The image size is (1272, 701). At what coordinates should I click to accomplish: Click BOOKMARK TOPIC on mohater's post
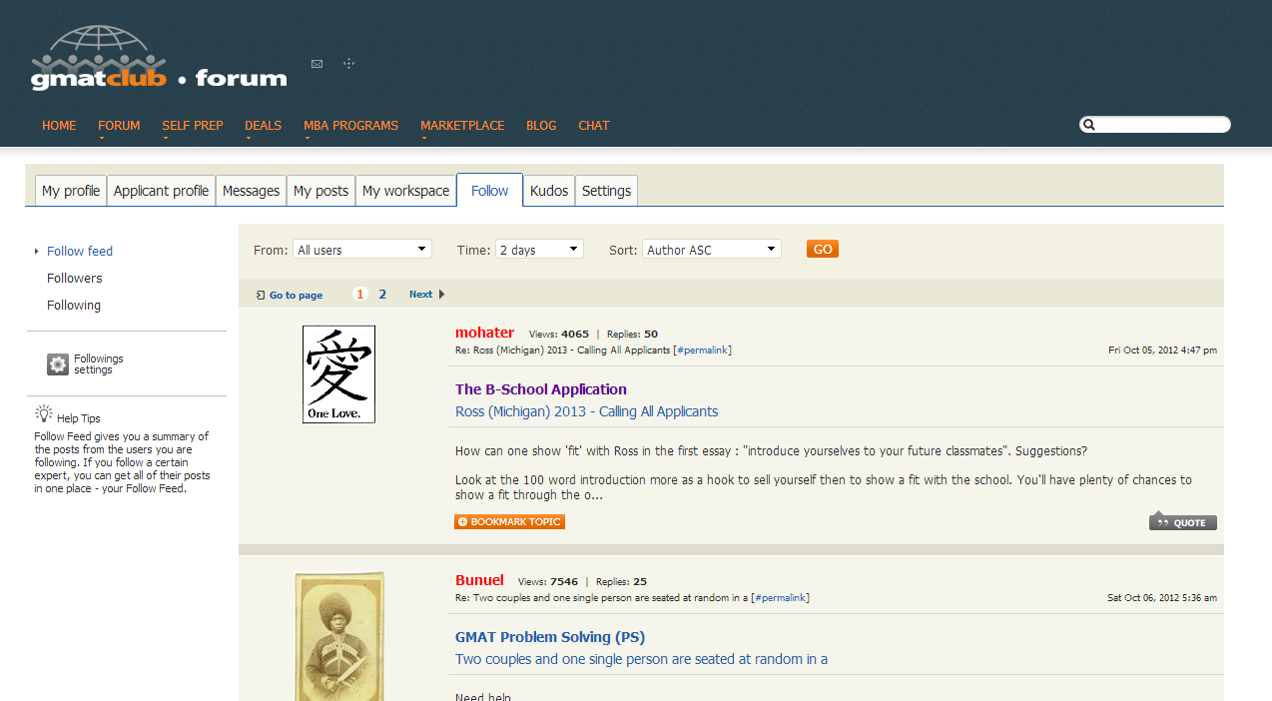point(509,522)
